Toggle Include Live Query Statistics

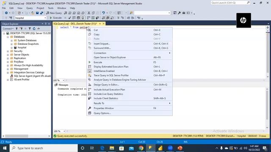(x=130, y=94)
